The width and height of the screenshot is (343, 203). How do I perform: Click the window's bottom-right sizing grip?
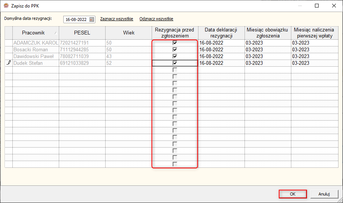[x=340, y=200]
